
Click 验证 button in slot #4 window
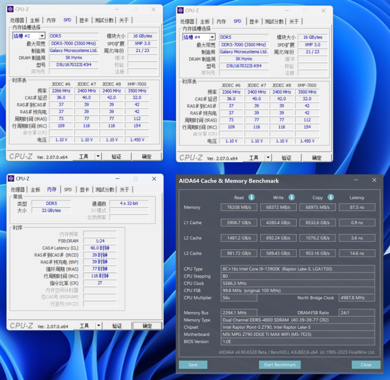pos(286,158)
